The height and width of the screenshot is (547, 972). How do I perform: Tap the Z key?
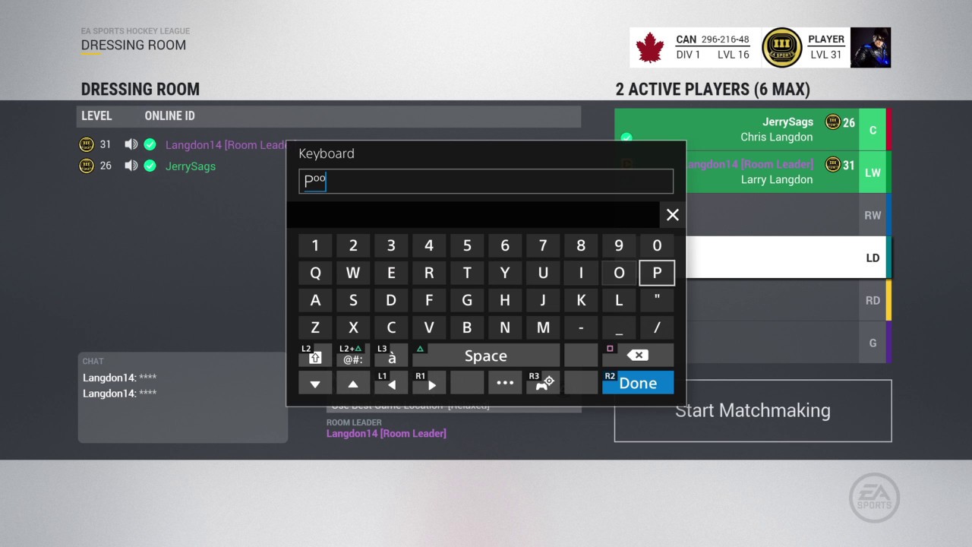pyautogui.click(x=315, y=327)
